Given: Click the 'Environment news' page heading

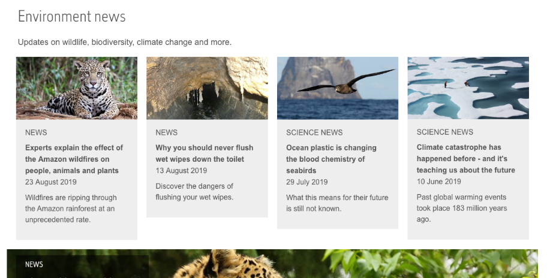Looking at the screenshot, I should pos(72,17).
